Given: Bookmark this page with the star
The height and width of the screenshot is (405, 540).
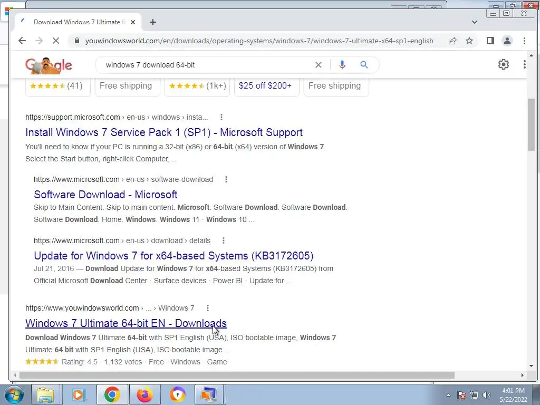Looking at the screenshot, I should click(469, 41).
